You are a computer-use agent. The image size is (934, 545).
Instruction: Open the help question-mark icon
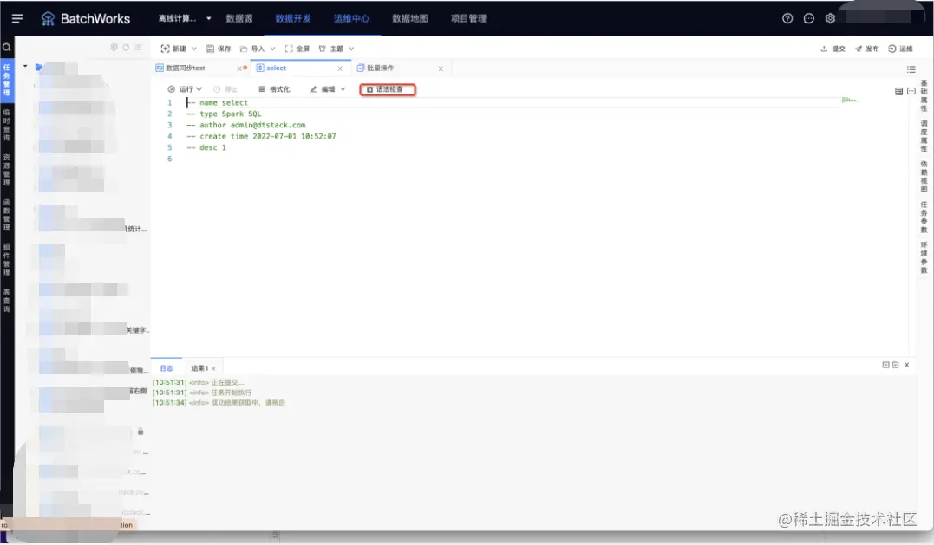[x=787, y=18]
